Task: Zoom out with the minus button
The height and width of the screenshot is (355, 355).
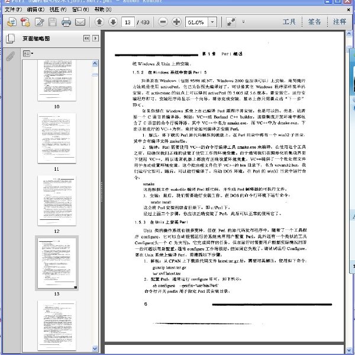Action: pyautogui.click(x=163, y=22)
